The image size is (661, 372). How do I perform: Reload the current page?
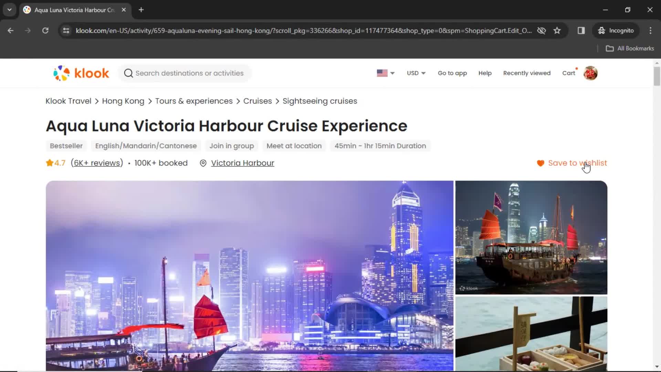[45, 31]
